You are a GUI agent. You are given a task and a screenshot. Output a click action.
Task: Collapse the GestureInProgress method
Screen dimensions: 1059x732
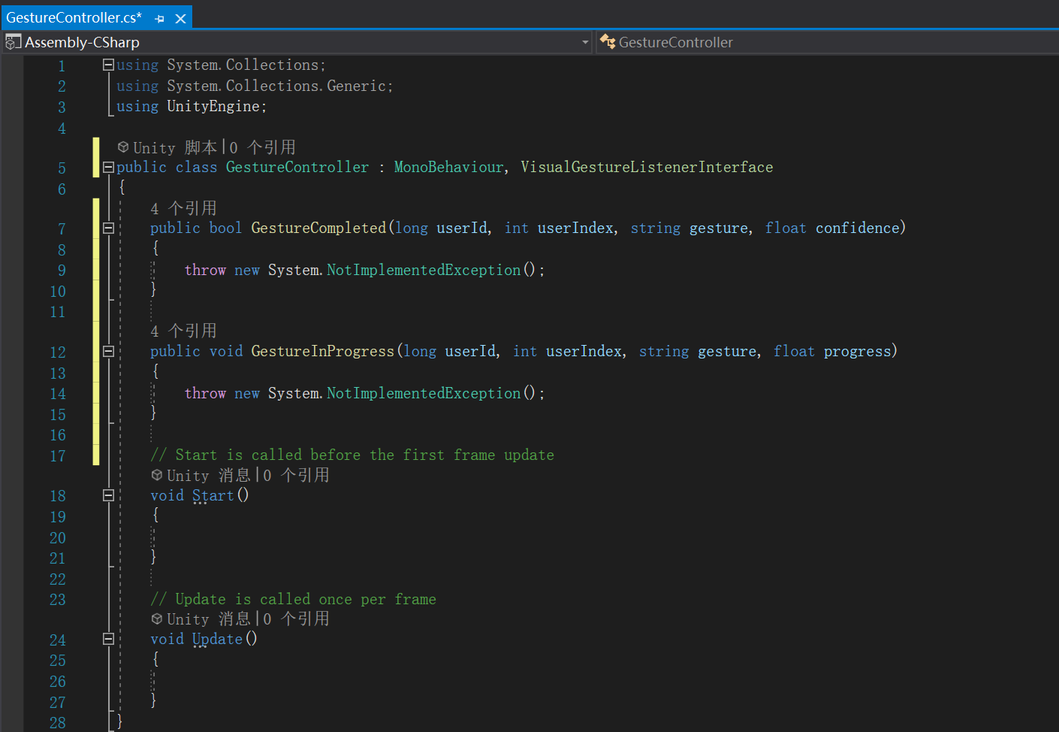[x=107, y=350]
